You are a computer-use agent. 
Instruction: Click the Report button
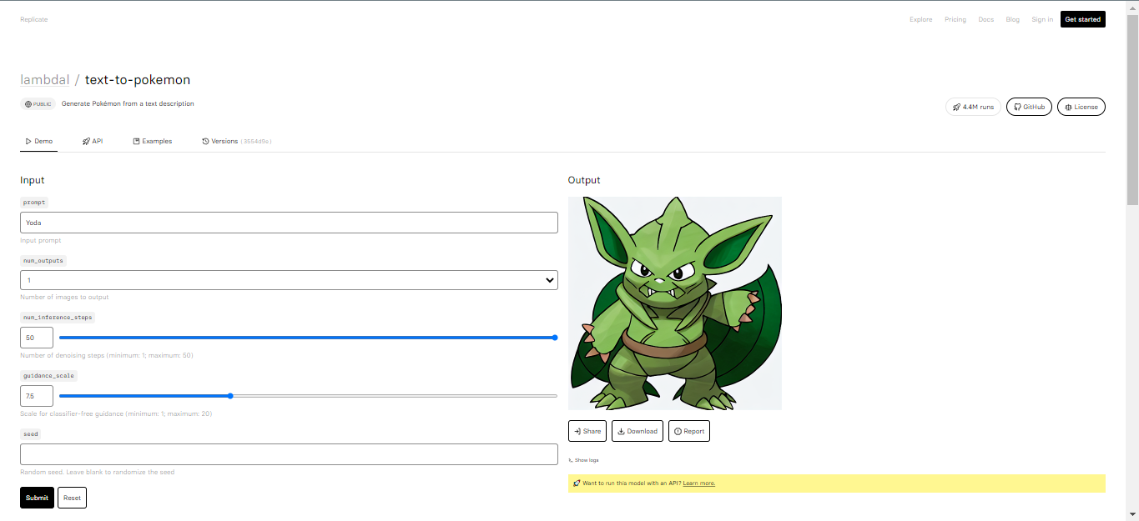tap(689, 431)
